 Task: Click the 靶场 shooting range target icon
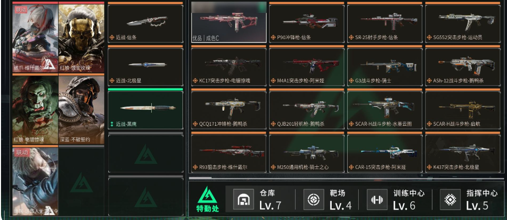[314, 199]
